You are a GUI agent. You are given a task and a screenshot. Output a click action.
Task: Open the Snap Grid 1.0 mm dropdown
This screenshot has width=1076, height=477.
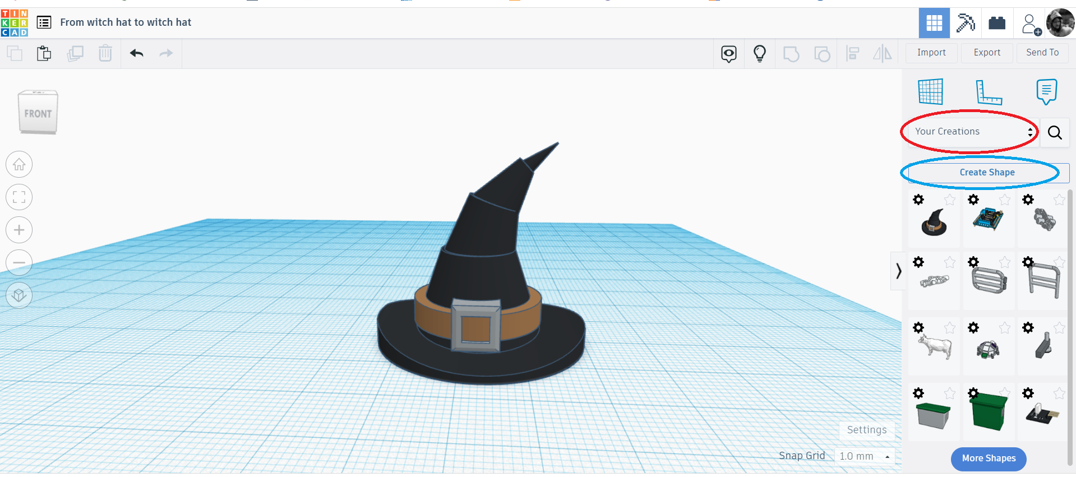point(864,456)
